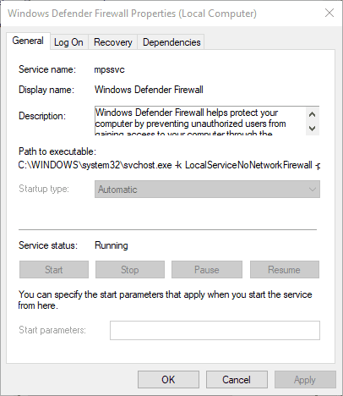343x396 pixels.
Task: Open the Log On tab
Action: click(x=68, y=42)
